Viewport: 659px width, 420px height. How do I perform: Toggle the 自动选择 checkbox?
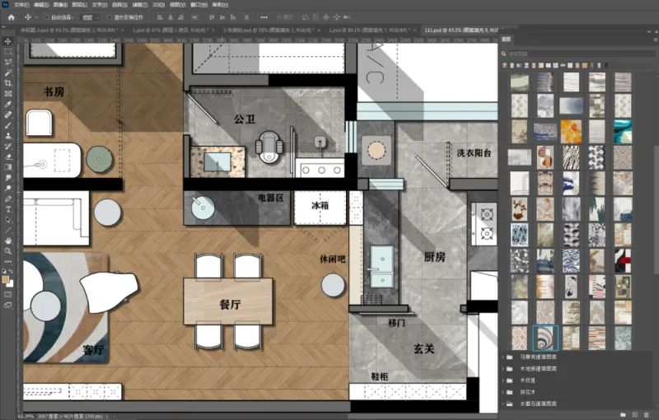[x=47, y=16]
